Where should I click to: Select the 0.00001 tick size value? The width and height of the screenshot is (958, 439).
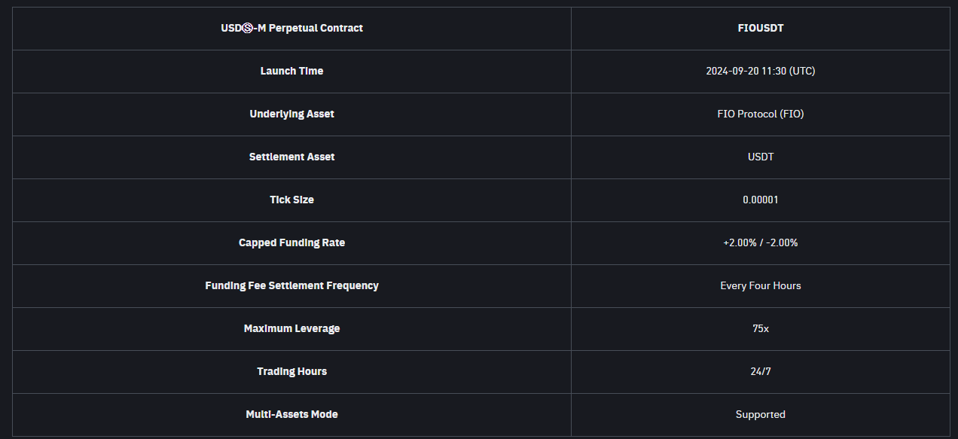click(761, 200)
